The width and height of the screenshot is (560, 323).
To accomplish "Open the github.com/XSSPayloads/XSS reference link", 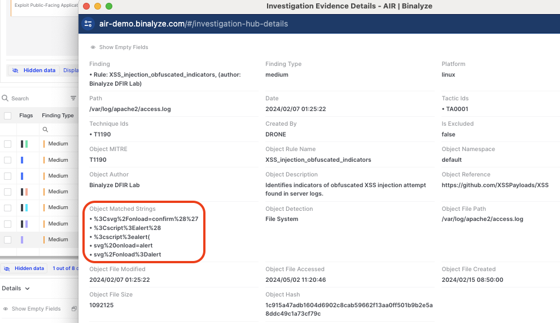I will 495,185.
